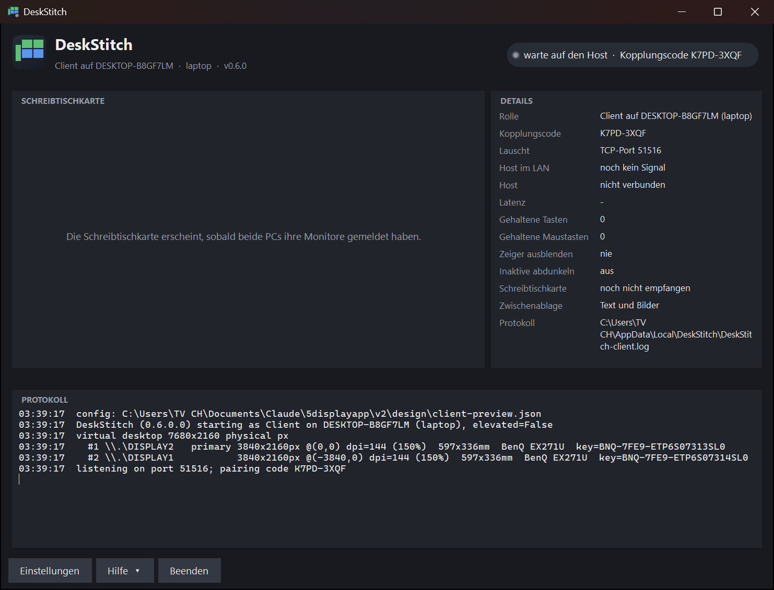The height and width of the screenshot is (590, 774).
Task: Click the 'Schreibtischkarte' label in the Details list
Action: 533,288
